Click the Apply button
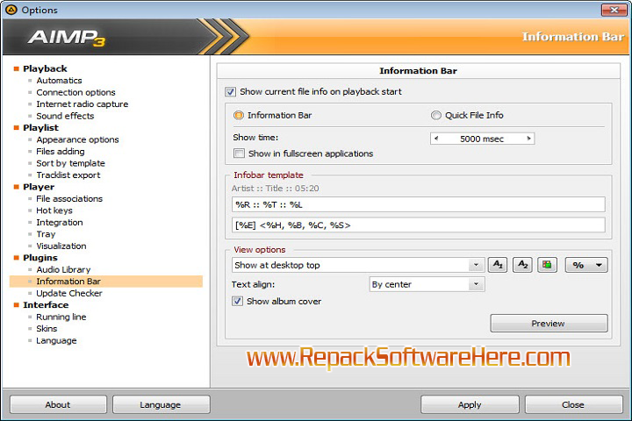Viewport: 632px width, 421px height. [470, 404]
